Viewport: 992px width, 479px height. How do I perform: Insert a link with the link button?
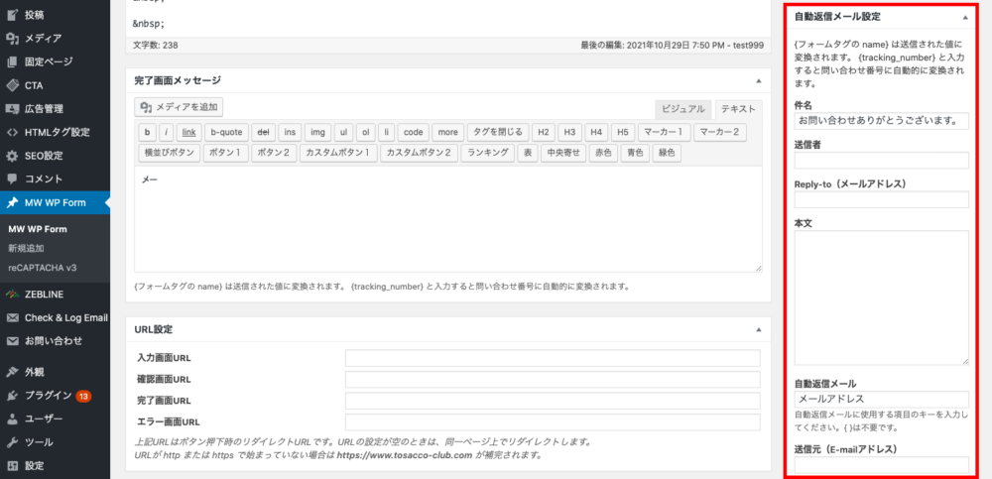(x=188, y=132)
